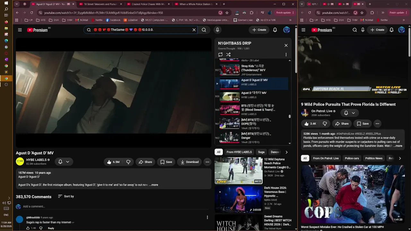This screenshot has height=231, width=411.
Task: Expand Agust D video description with ...more
Action: tap(154, 185)
